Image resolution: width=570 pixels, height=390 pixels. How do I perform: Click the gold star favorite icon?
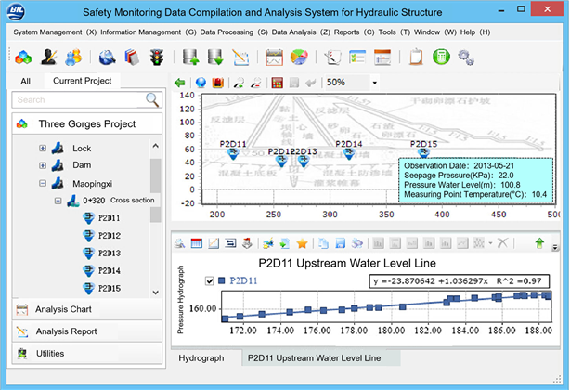pos(302,243)
